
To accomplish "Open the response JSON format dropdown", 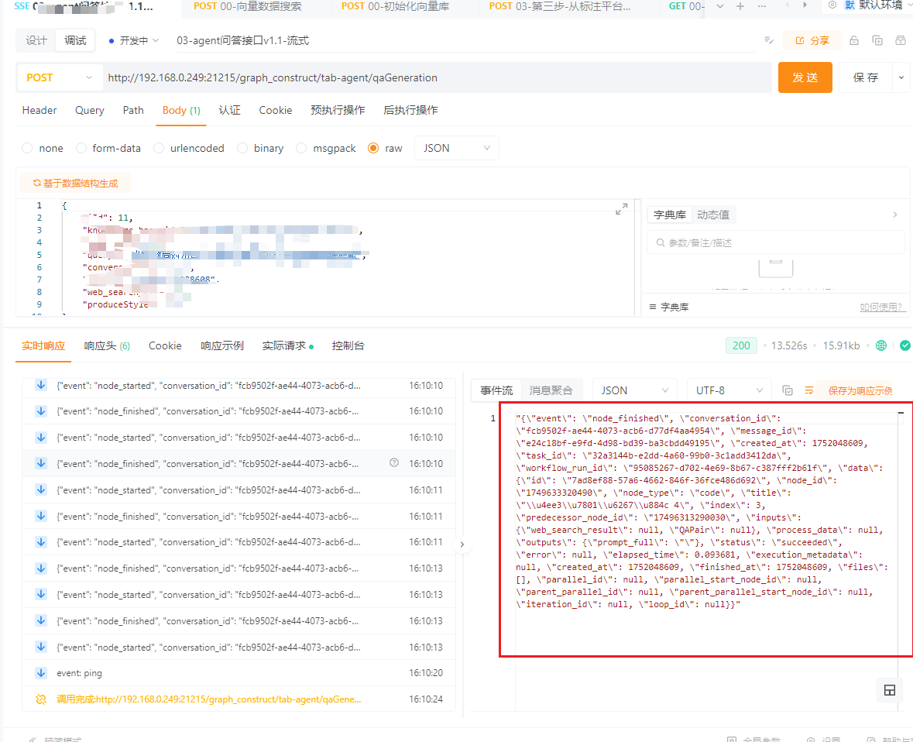I will pyautogui.click(x=635, y=390).
